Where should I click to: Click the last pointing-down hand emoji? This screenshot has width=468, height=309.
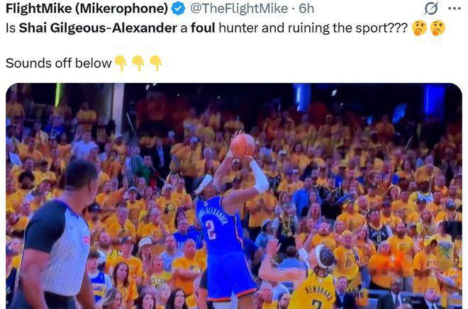pos(155,63)
